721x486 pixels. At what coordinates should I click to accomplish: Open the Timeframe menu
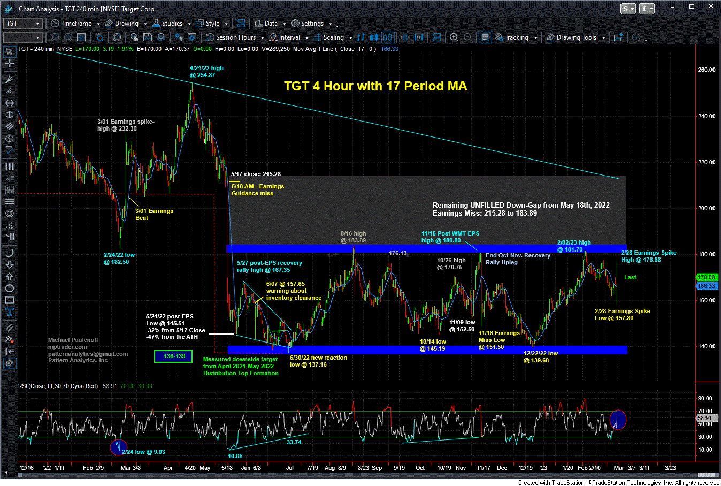coord(71,24)
